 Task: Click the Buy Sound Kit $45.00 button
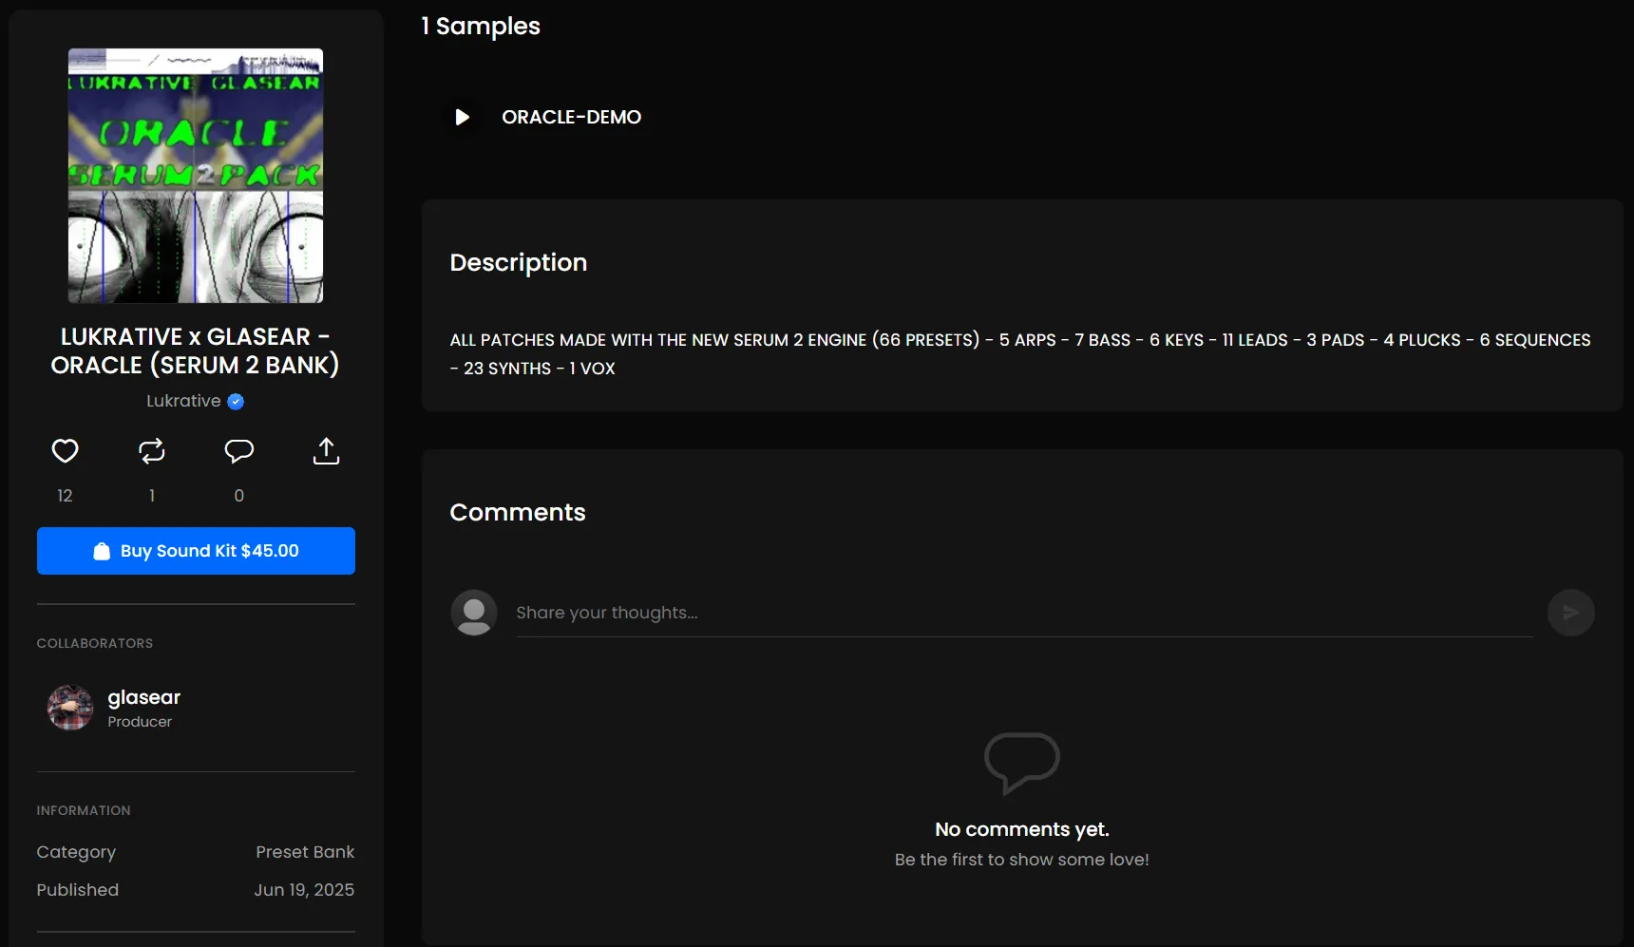tap(196, 551)
